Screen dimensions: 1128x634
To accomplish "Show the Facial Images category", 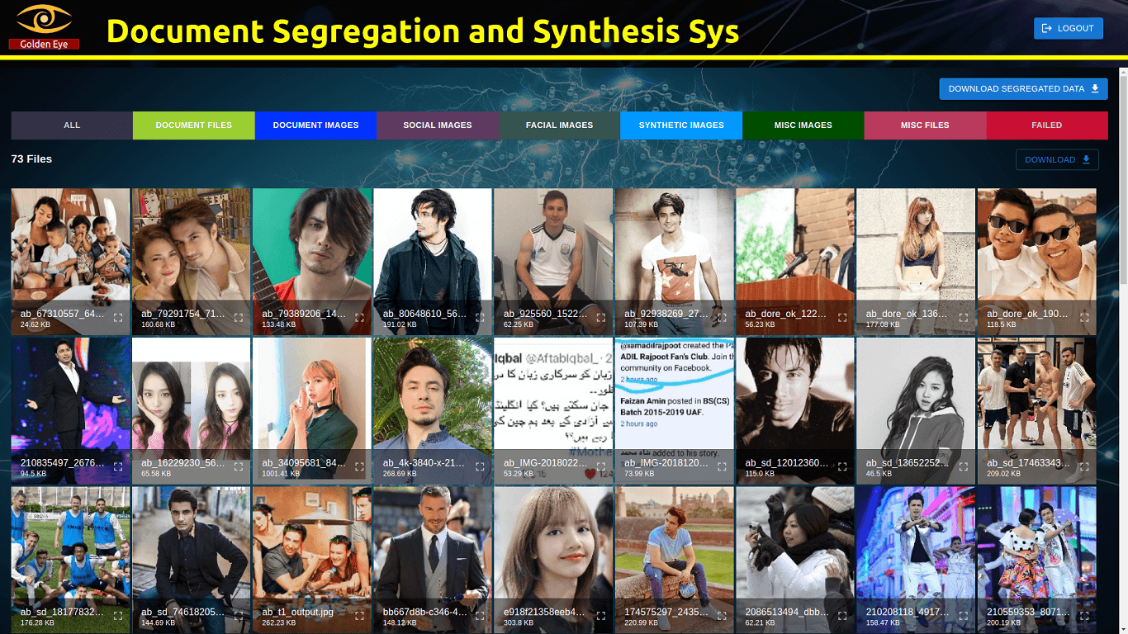I will (559, 125).
